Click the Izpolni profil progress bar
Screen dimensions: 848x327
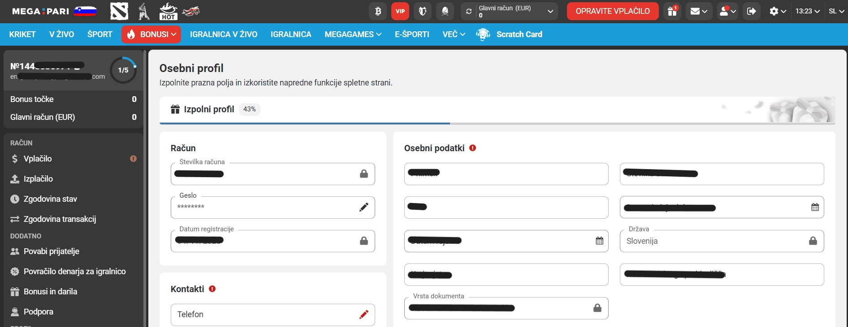tap(498, 123)
